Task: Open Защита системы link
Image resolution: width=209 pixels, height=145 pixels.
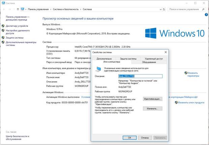Action: point(14,38)
